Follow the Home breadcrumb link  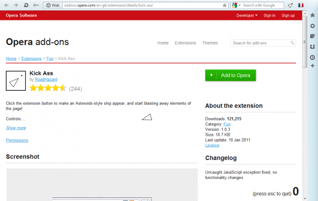[x=11, y=58]
